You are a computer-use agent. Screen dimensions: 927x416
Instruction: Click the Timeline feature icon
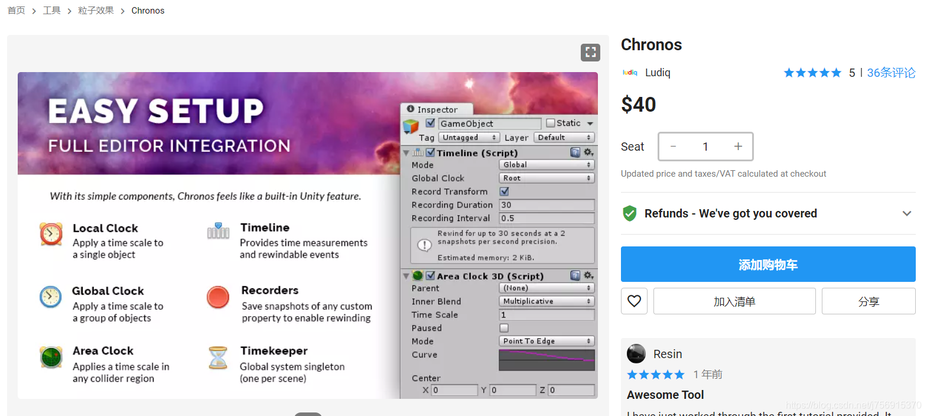coord(218,230)
